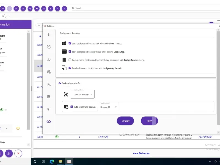Image resolution: width=220 pixels, height=165 pixels.
Task: Click the Save button
Action: (x=149, y=121)
